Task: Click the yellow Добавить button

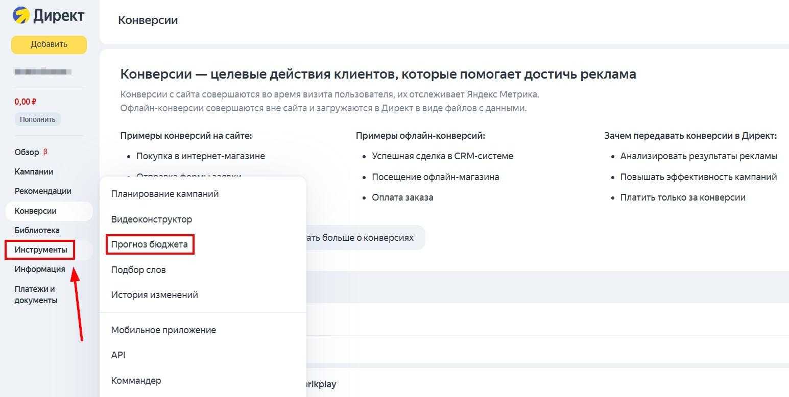Action: [49, 44]
